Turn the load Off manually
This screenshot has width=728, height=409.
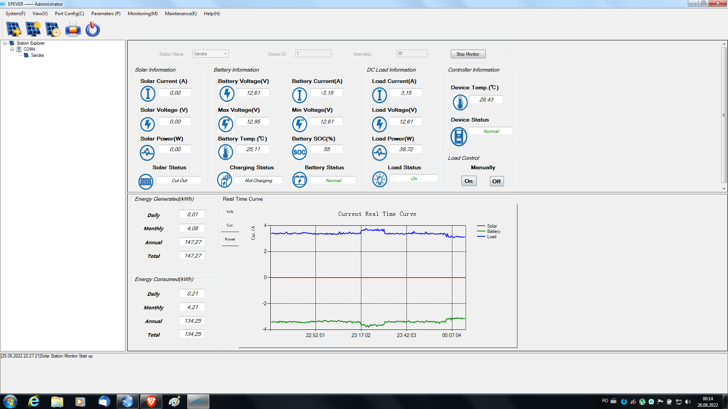tap(496, 181)
